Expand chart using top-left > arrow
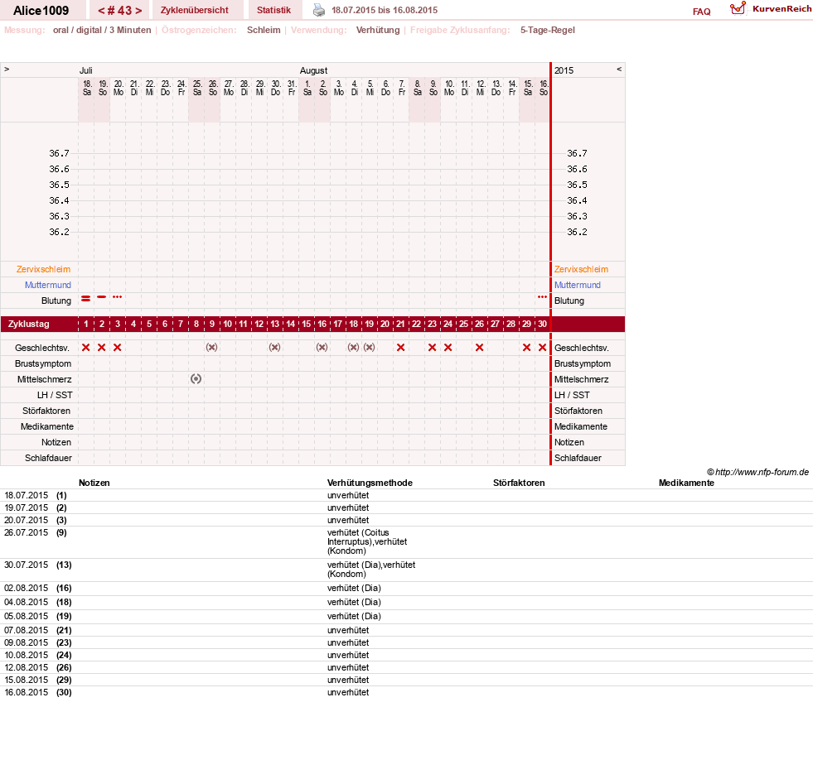Image resolution: width=813 pixels, height=784 pixels. pos(7,69)
